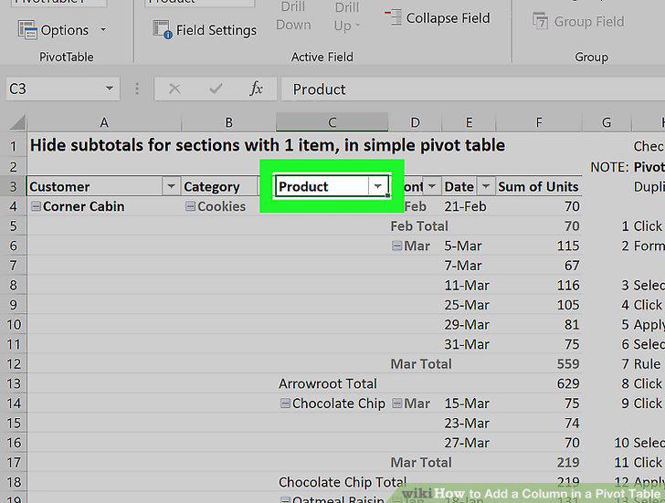Click the Customer header cell
The image size is (665, 503).
coord(95,186)
